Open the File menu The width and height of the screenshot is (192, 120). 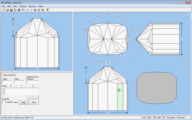pos(3,6)
